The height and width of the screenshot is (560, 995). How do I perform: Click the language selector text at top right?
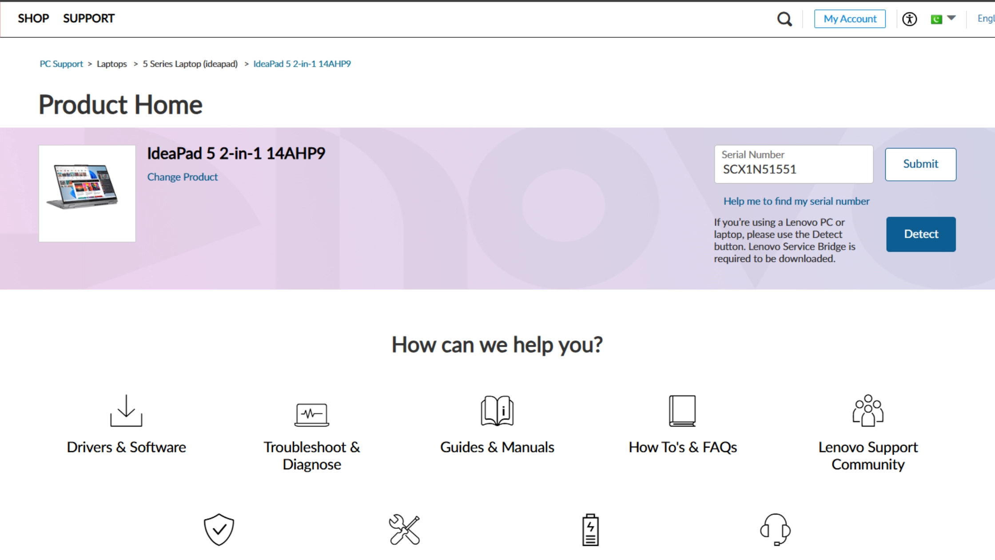click(986, 19)
